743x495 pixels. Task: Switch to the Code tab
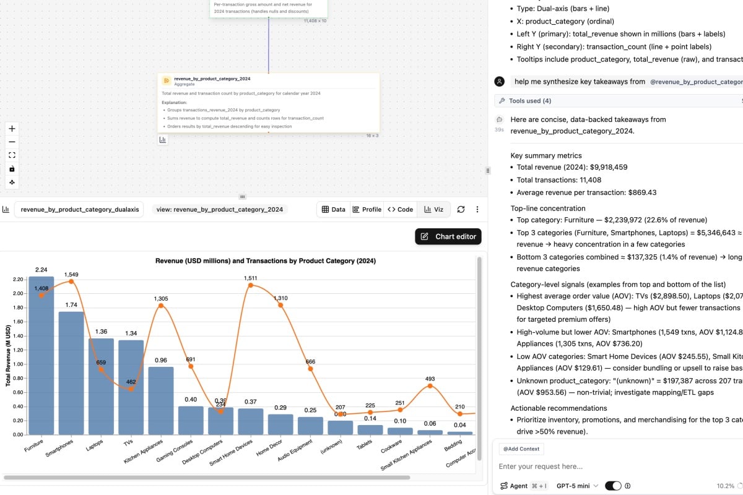tap(400, 209)
